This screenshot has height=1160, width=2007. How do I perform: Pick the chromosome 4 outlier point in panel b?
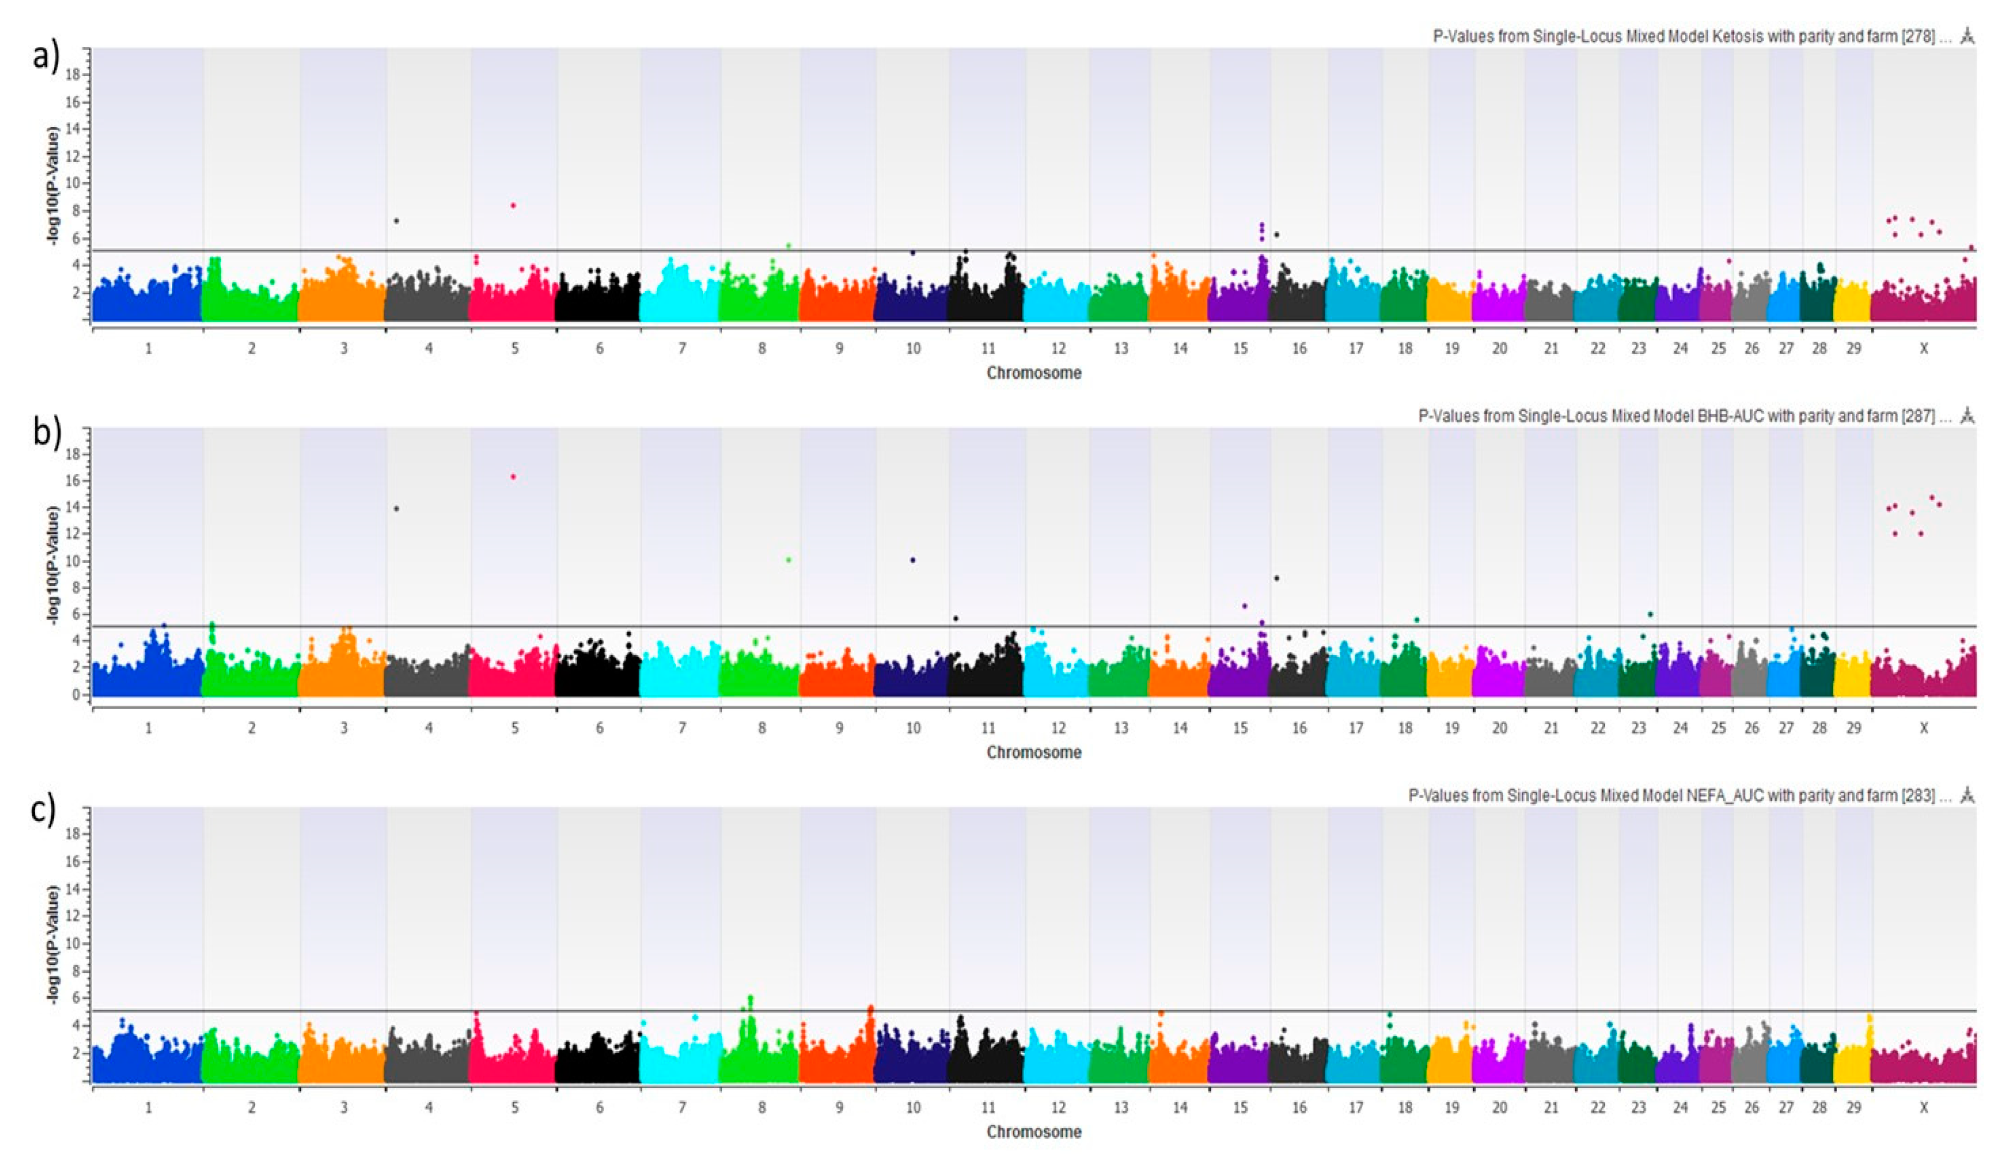click(x=397, y=509)
